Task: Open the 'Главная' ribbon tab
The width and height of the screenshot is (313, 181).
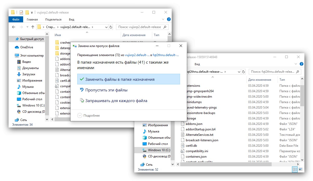Action: click(32, 19)
